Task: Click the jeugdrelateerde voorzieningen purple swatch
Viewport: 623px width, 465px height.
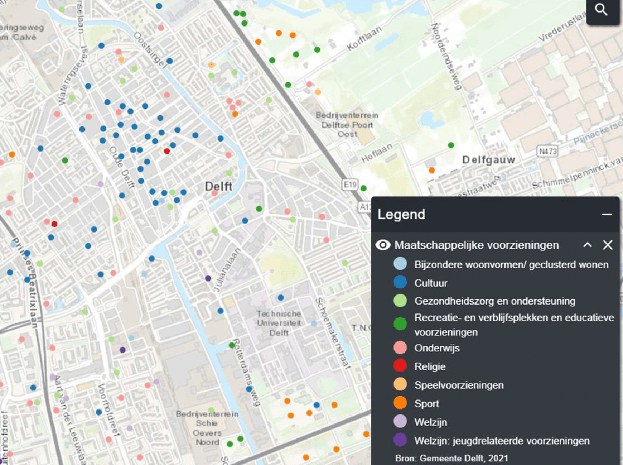Action: [x=400, y=440]
